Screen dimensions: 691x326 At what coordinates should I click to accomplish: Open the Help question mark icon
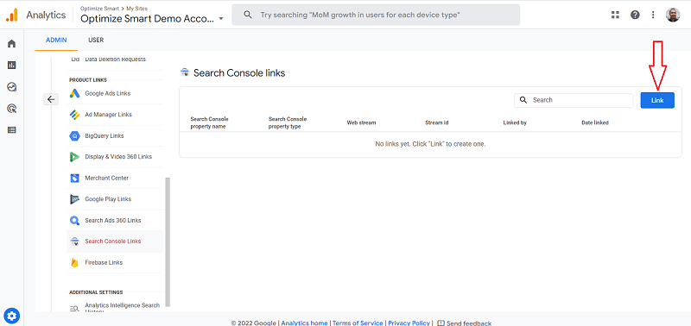[635, 15]
